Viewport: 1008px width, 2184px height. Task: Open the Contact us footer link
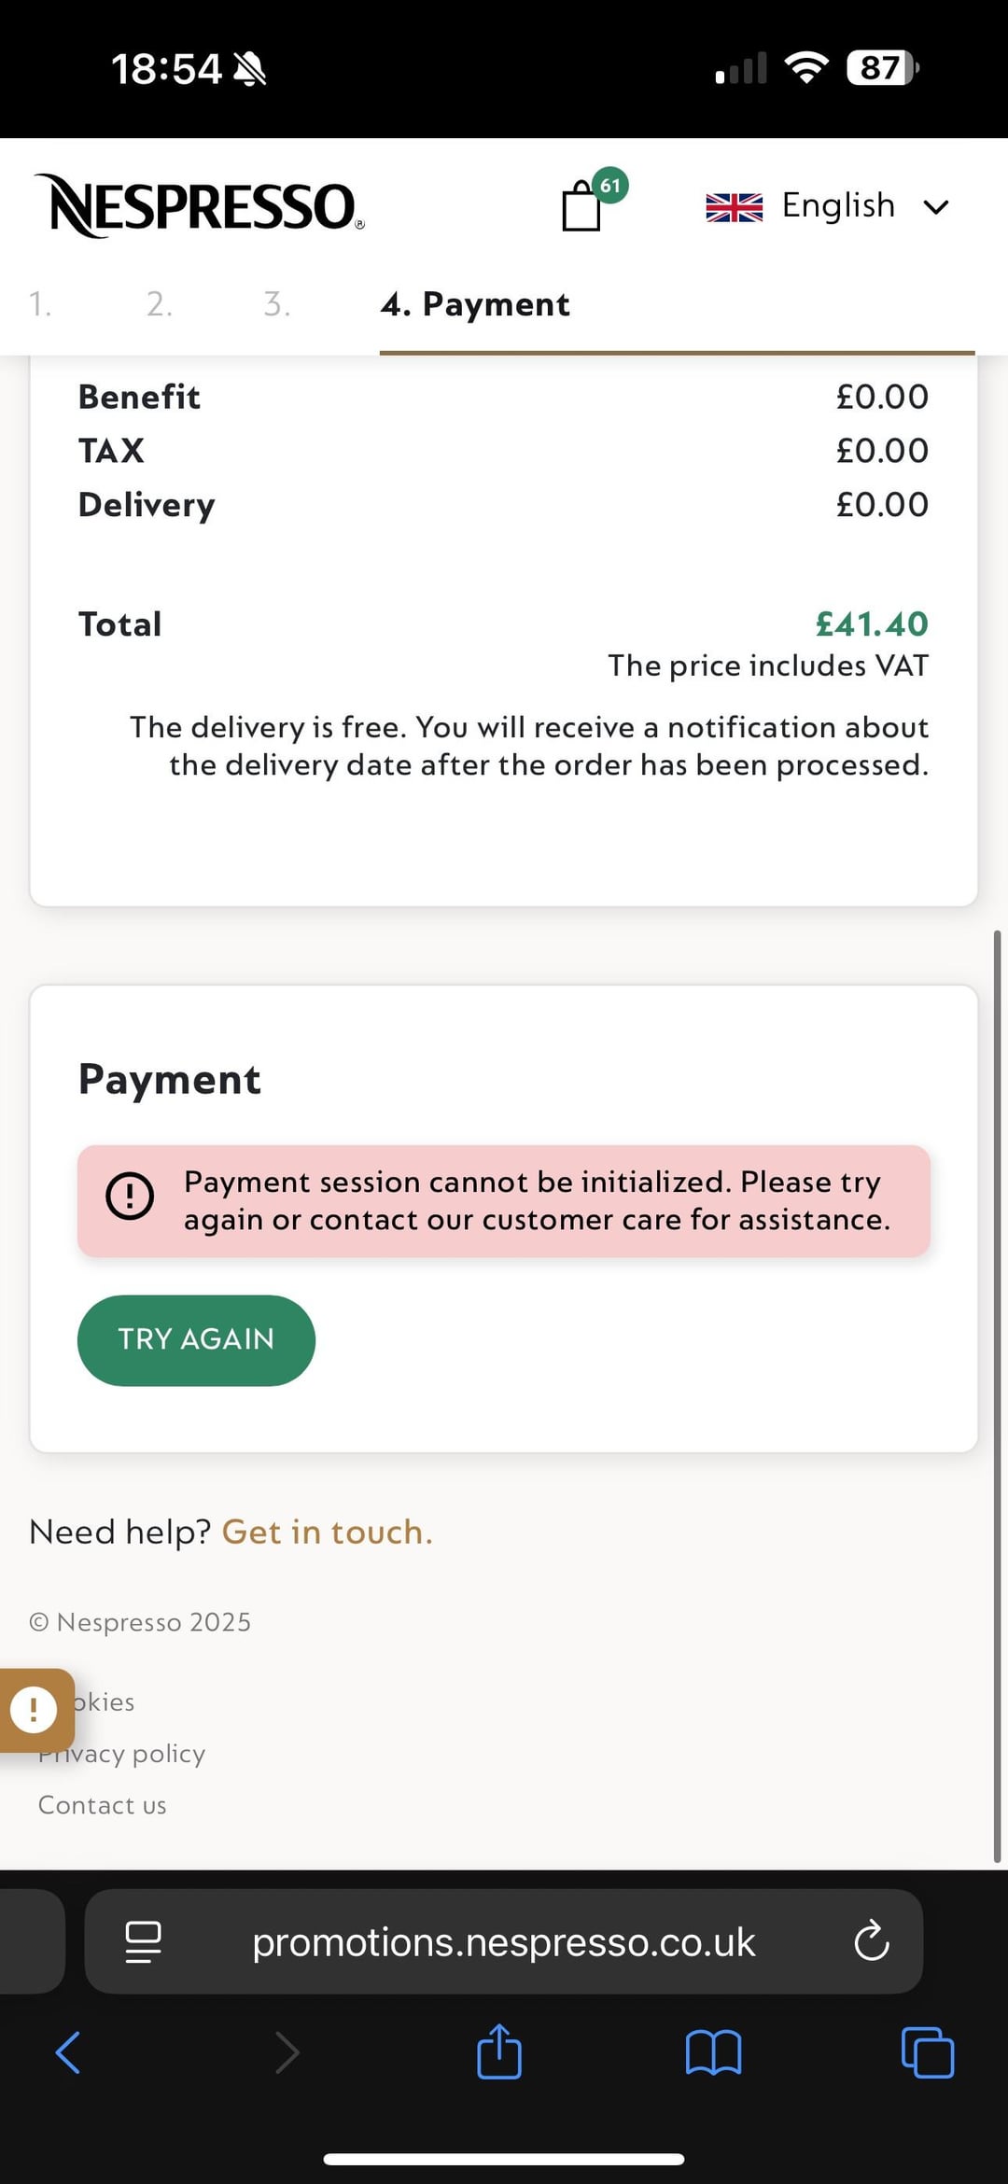(x=103, y=1805)
